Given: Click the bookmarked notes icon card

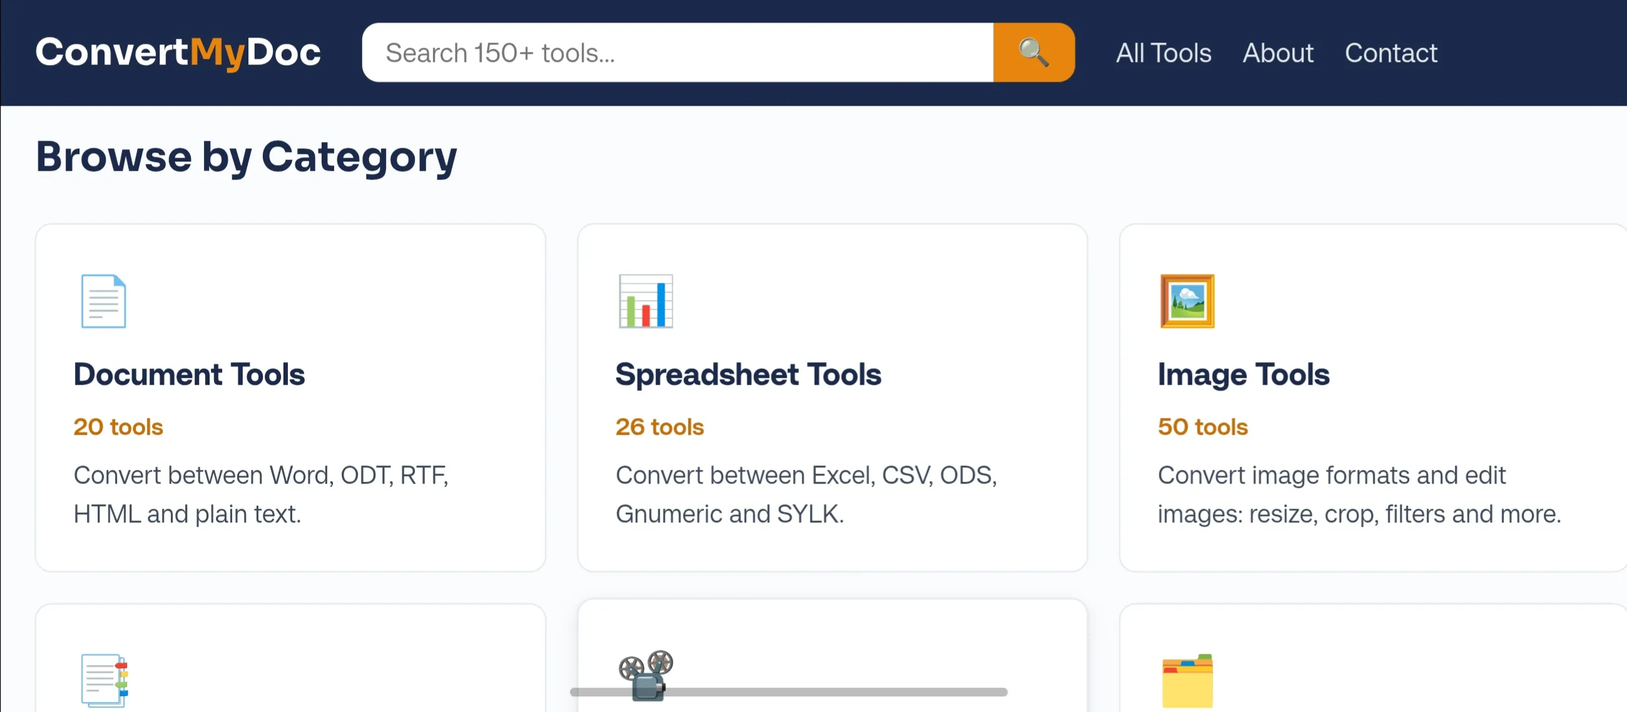Looking at the screenshot, I should click(105, 681).
